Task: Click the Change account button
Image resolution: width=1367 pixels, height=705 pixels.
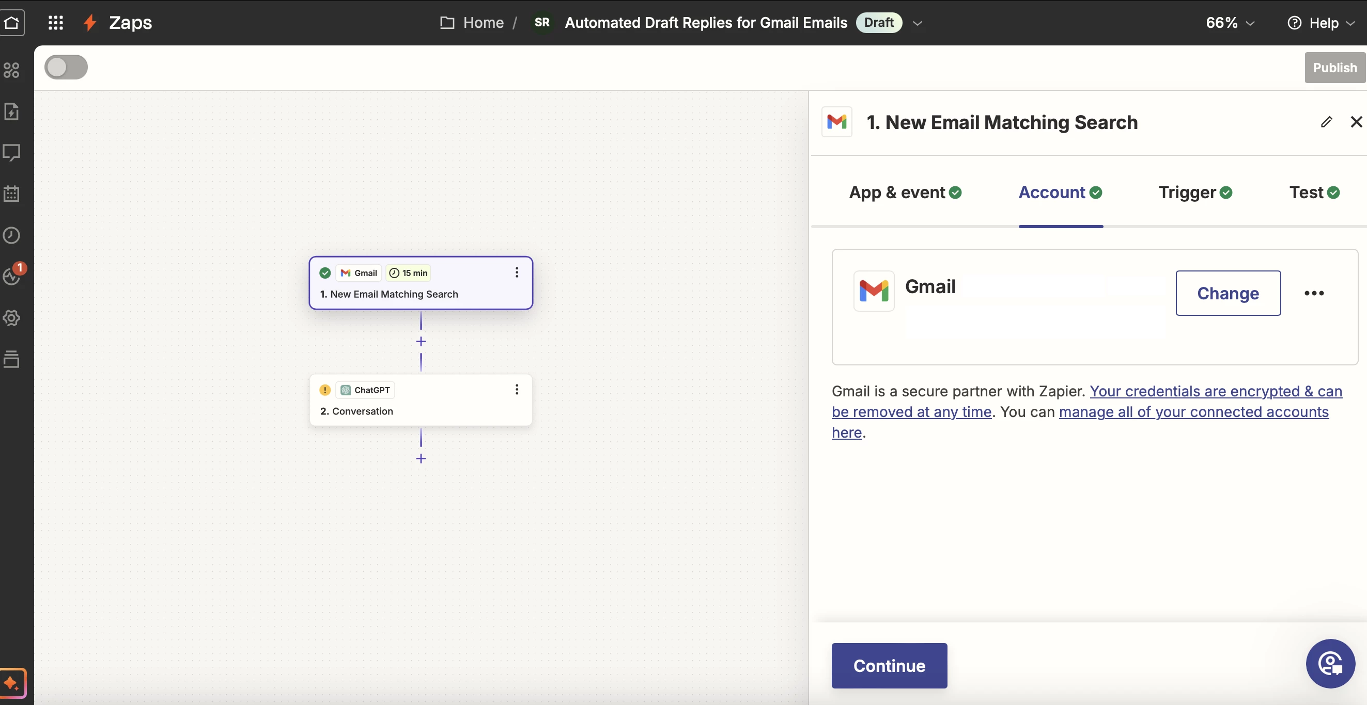Action: (x=1228, y=293)
